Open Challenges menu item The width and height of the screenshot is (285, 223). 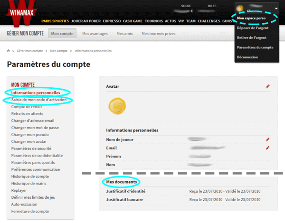(x=209, y=21)
